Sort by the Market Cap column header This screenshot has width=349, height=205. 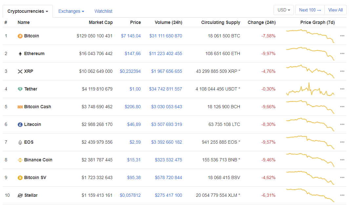[x=101, y=23]
